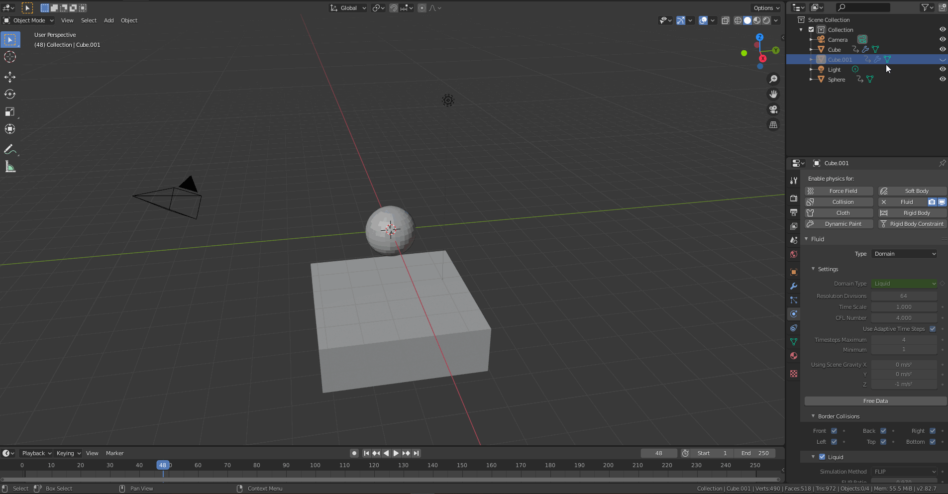Open the Modifier Properties wrench tab

coord(794,286)
